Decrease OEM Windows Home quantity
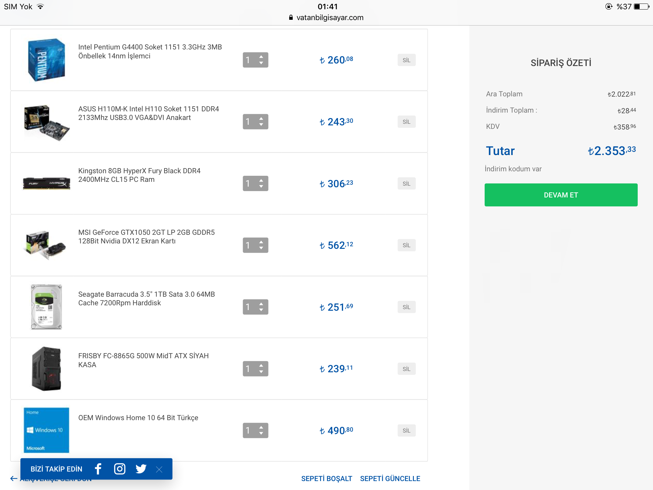Screen dimensions: 653x490 pos(261,434)
